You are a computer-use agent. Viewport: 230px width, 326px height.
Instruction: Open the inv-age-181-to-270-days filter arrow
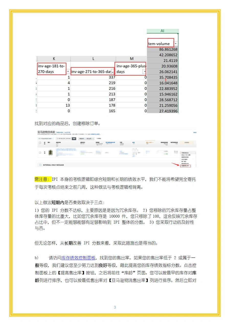coord(68,72)
